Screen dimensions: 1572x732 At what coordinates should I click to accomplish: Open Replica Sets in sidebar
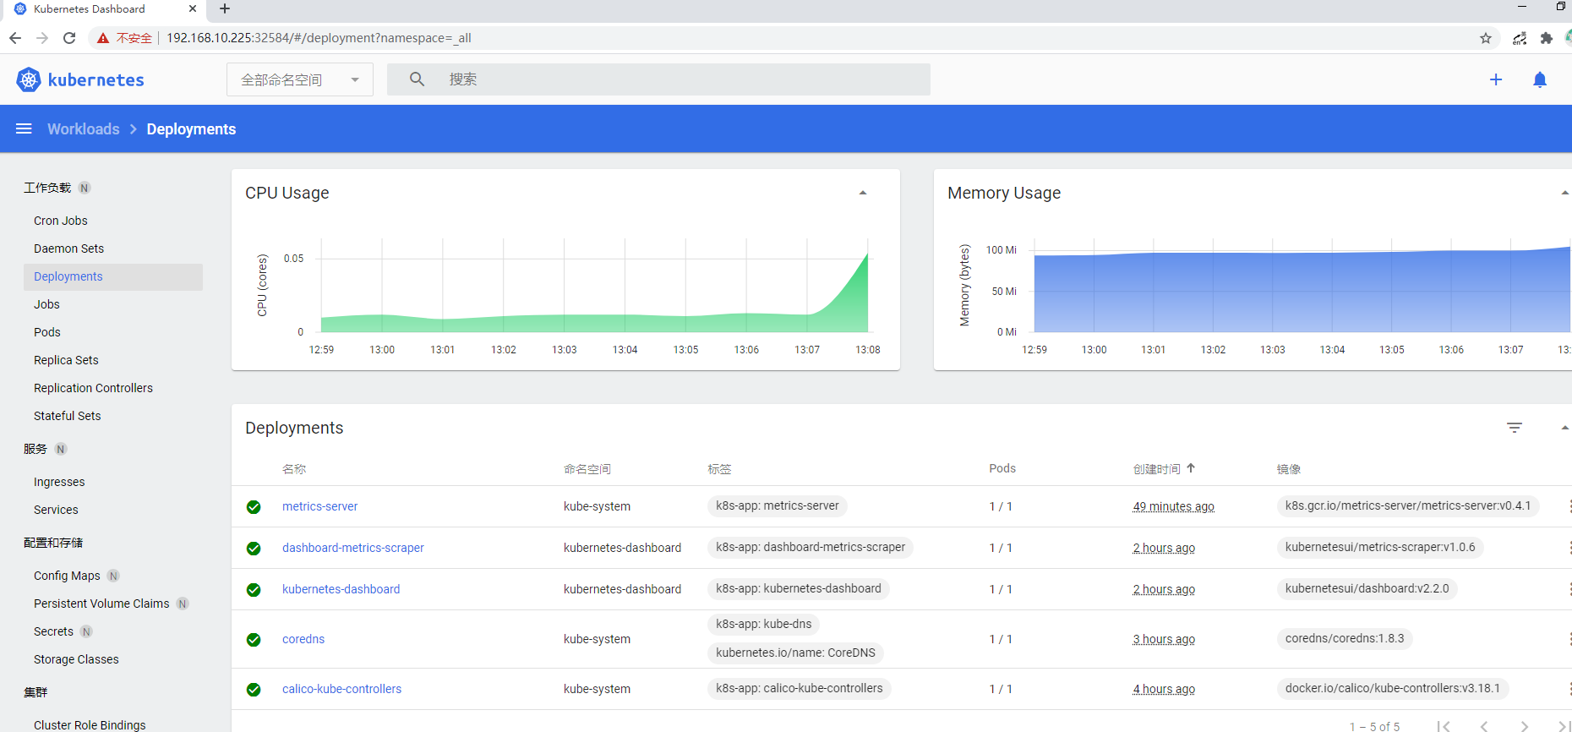(x=66, y=360)
